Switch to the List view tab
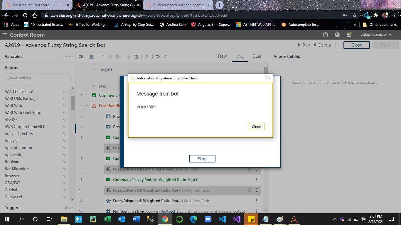This screenshot has width=401, height=225. (240, 56)
